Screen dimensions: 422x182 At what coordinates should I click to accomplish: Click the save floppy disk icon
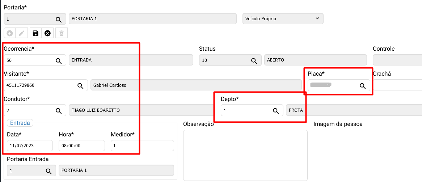click(35, 33)
